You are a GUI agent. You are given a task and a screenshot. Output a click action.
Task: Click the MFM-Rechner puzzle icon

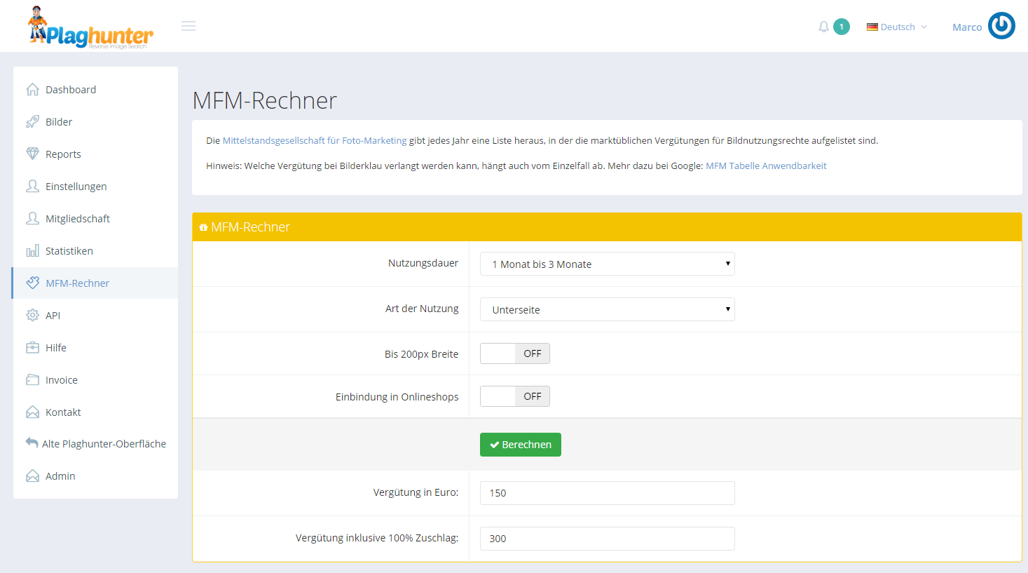pyautogui.click(x=32, y=283)
